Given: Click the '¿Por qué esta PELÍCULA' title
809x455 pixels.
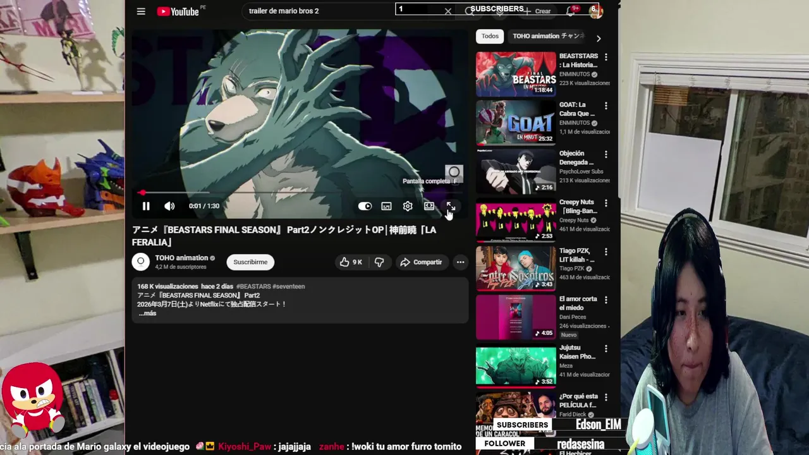Looking at the screenshot, I should tap(578, 401).
